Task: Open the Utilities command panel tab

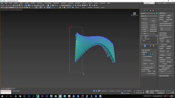Action: click(156, 11)
